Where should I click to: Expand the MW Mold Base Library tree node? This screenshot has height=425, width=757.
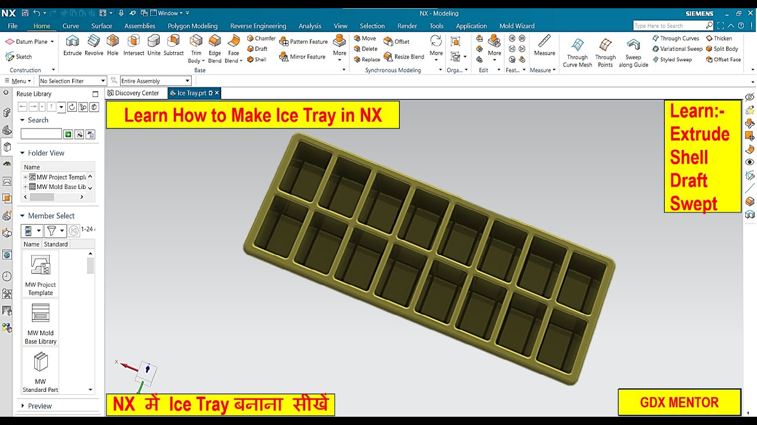(25, 187)
